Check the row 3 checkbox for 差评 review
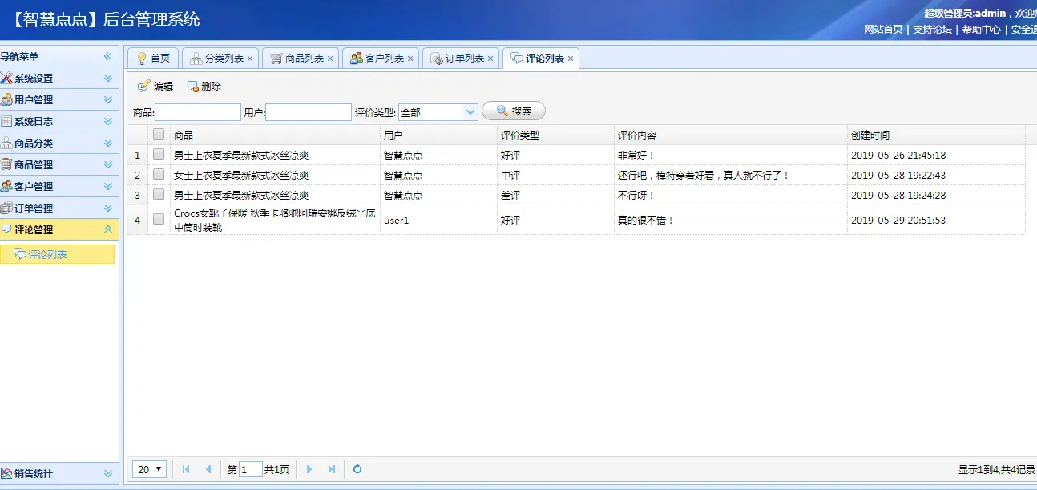The image size is (1037, 490). pos(159,195)
